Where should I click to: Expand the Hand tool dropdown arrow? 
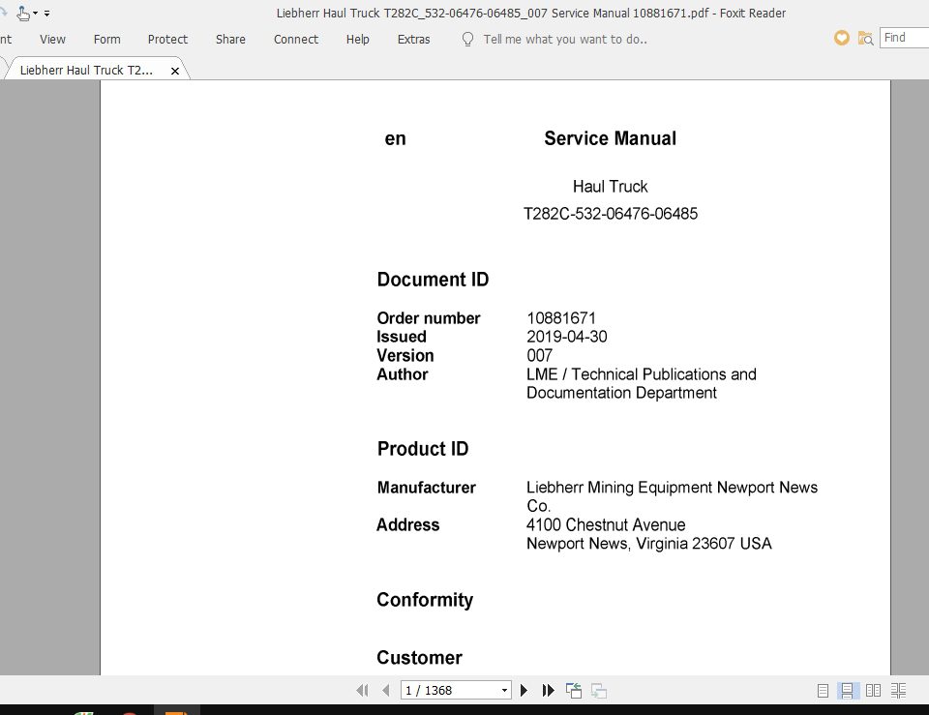35,13
